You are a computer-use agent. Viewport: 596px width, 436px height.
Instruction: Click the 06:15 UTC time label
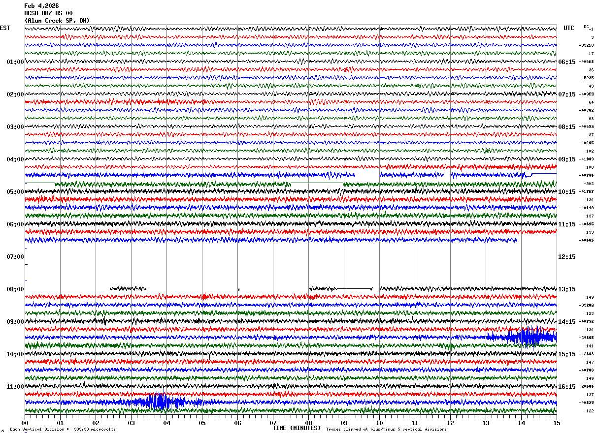point(567,62)
